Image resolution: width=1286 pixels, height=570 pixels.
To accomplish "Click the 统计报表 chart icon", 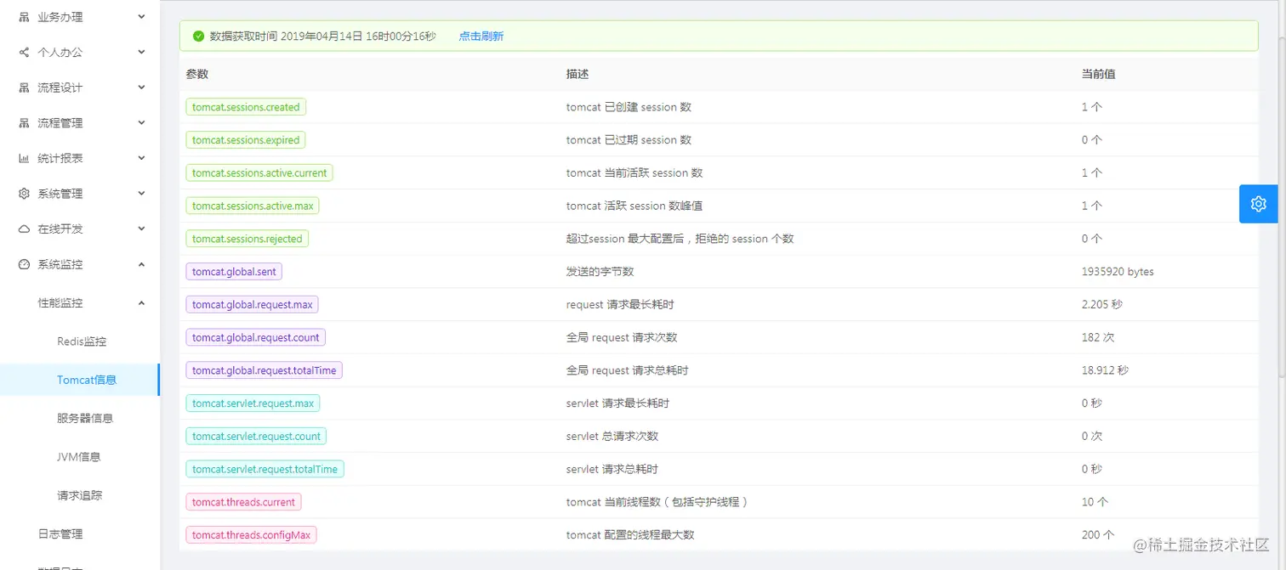I will click(x=23, y=157).
